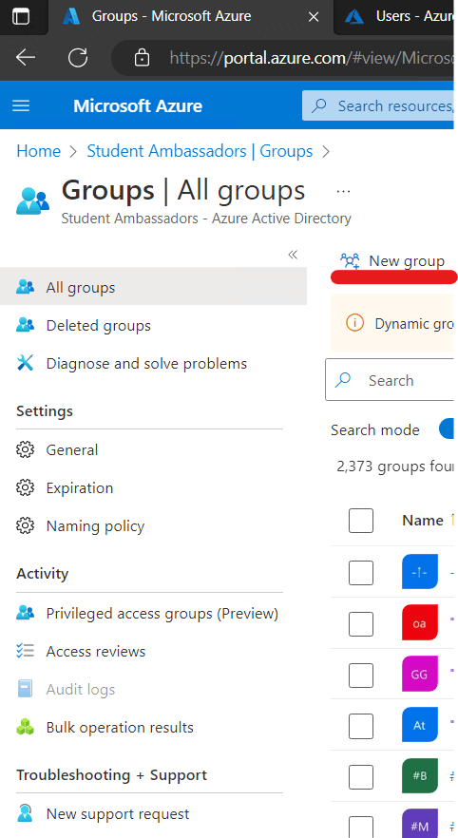Screen dimensions: 458x838
Task: Check the box for the 'GG' group
Action: [361, 675]
